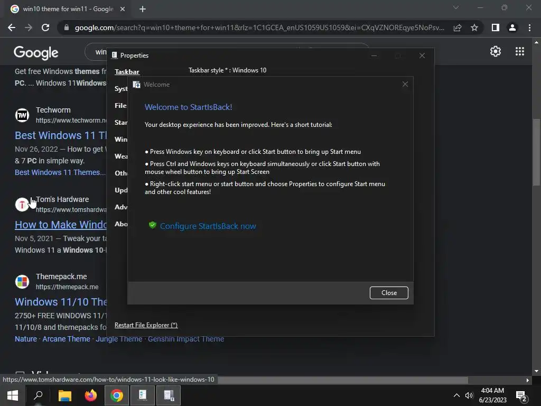Open the Configure StartIsBack now link

pyautogui.click(x=208, y=226)
